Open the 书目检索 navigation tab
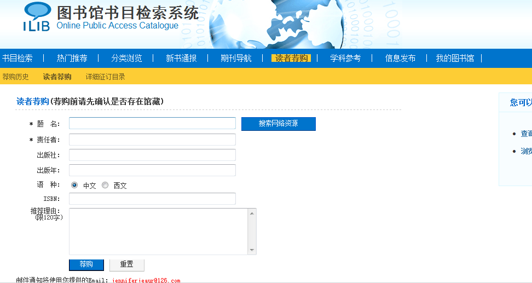This screenshot has width=532, height=283. pos(18,58)
